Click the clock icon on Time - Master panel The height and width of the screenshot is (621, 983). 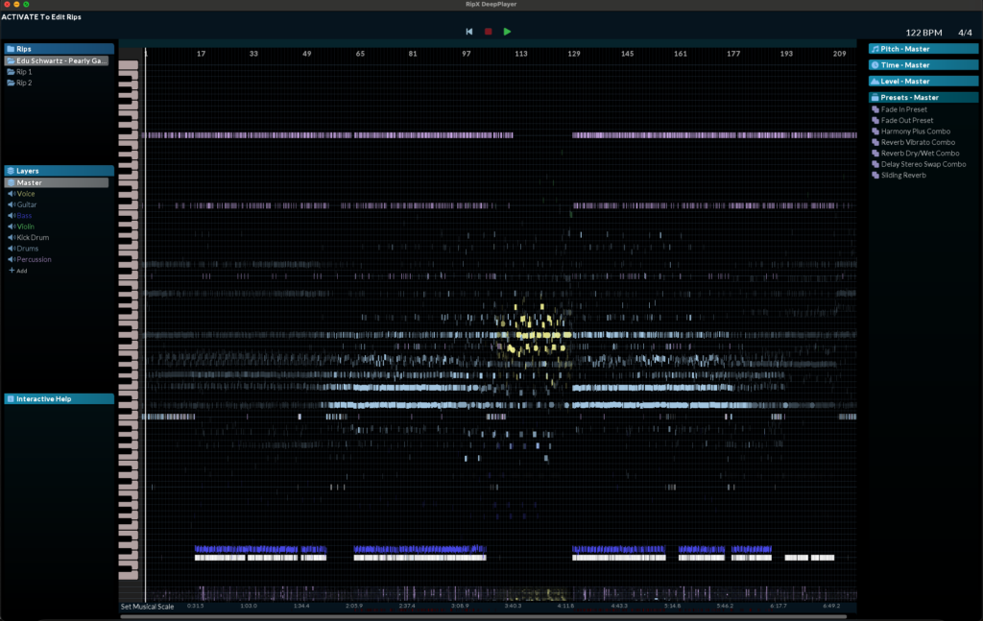coord(875,64)
